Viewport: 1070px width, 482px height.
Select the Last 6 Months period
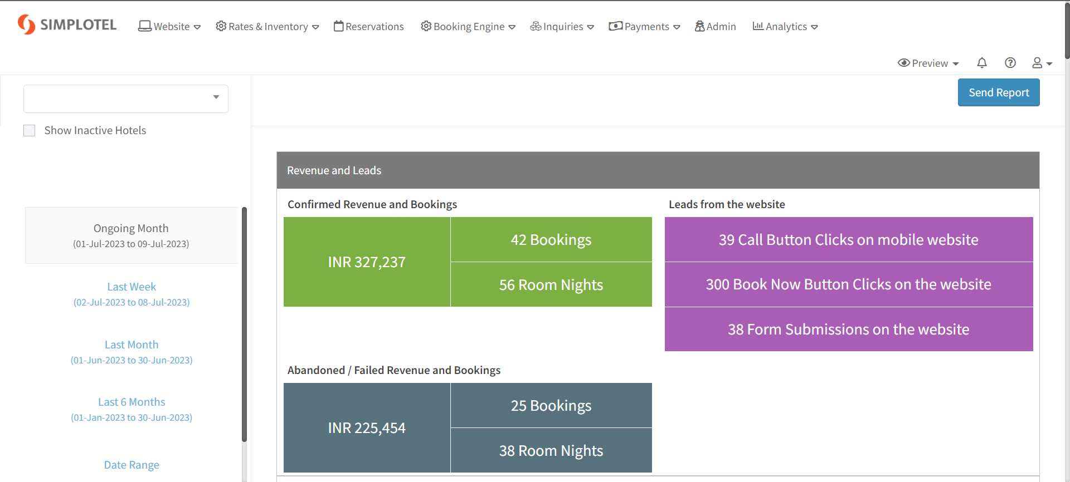coord(132,409)
